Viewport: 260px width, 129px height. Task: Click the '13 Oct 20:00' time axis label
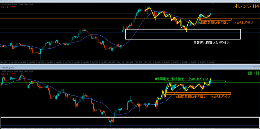click(166, 62)
